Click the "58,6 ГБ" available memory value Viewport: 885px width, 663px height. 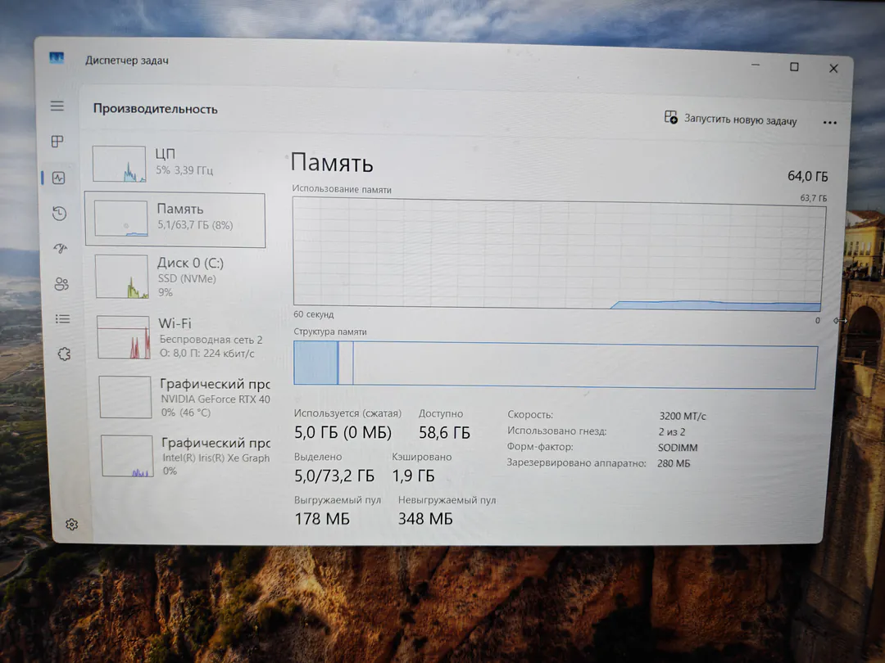click(x=444, y=432)
